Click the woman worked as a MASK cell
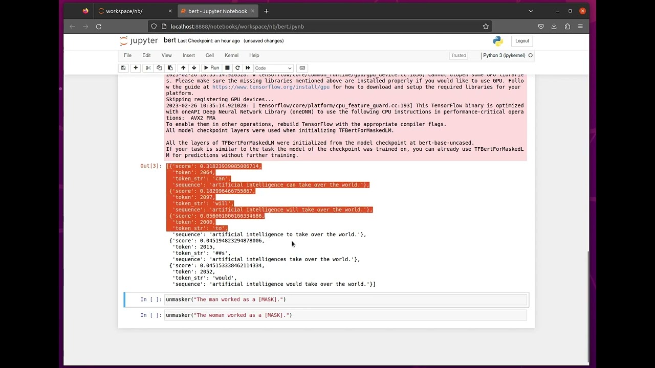This screenshot has width=655, height=368. pyautogui.click(x=345, y=315)
